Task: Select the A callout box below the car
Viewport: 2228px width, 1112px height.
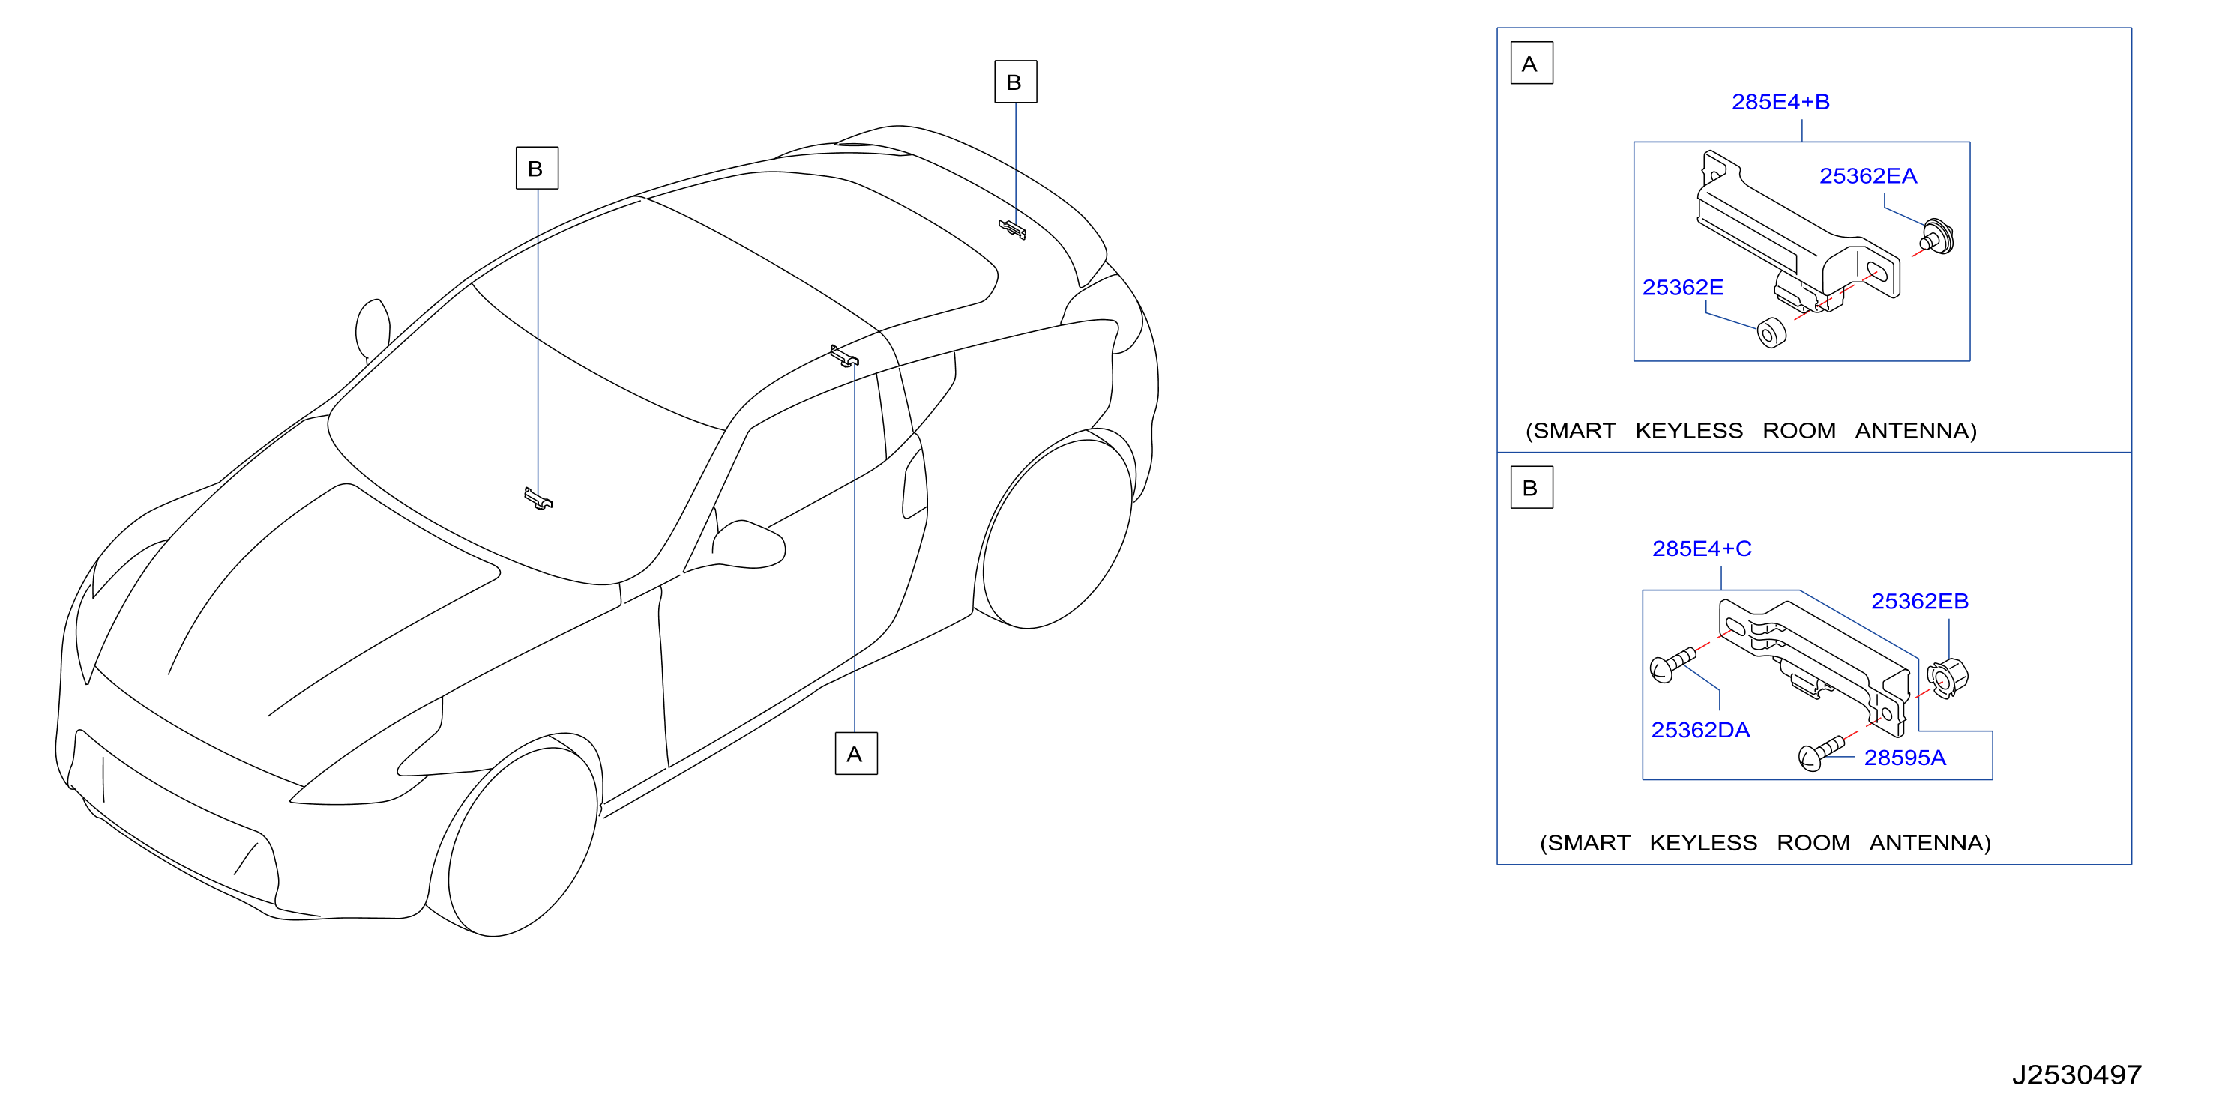Action: point(855,753)
